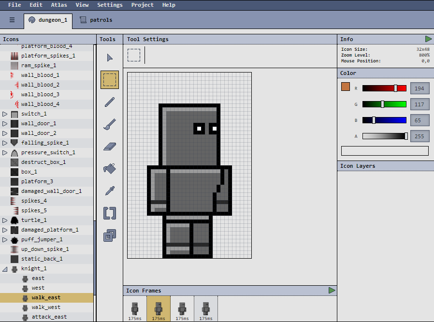Click the blue B color slider
This screenshot has height=322, width=434.
click(384, 120)
